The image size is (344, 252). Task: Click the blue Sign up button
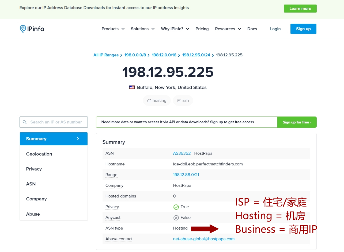(303, 29)
